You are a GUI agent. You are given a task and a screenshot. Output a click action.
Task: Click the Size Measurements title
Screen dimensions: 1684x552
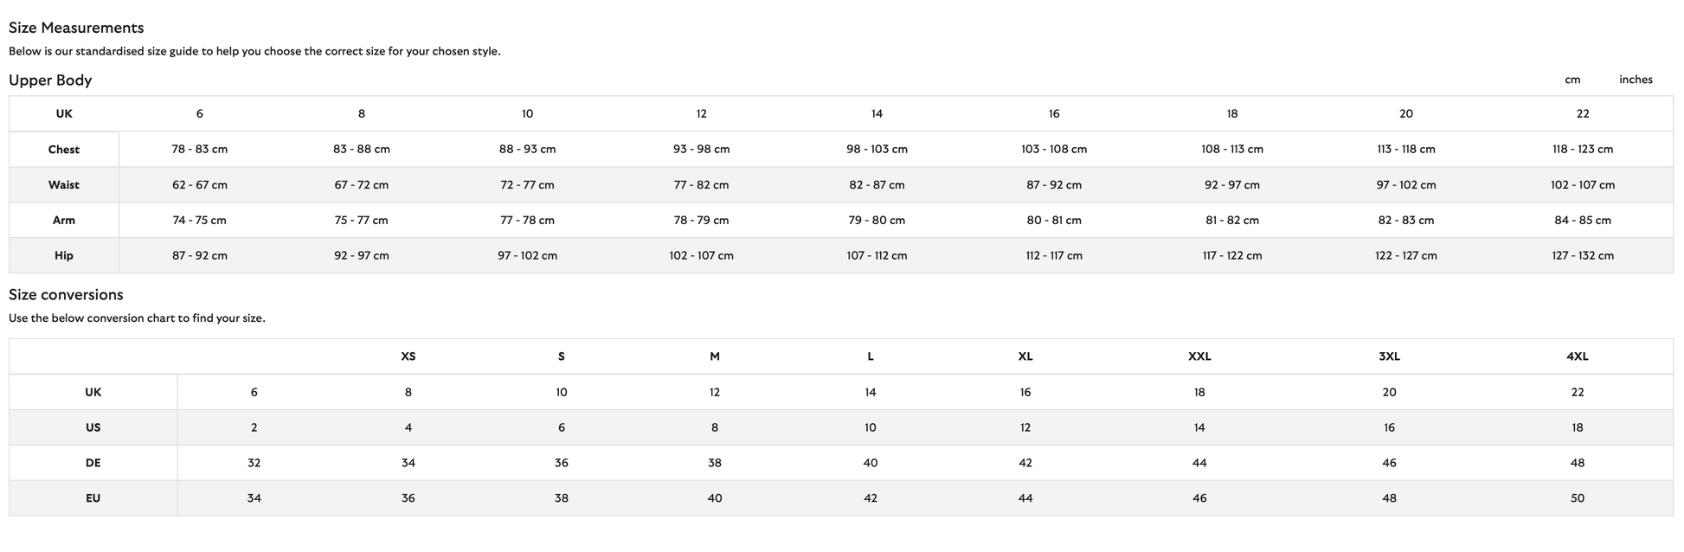tap(76, 28)
